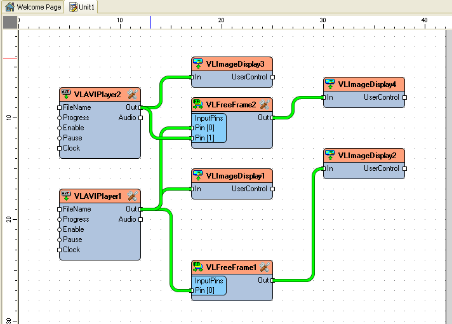Viewport: 452px width, 324px height.
Task: Click the VLAVIPlayer1 AVI icon
Action: [66, 196]
